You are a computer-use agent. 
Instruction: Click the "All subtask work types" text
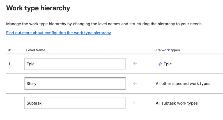tap(177, 103)
